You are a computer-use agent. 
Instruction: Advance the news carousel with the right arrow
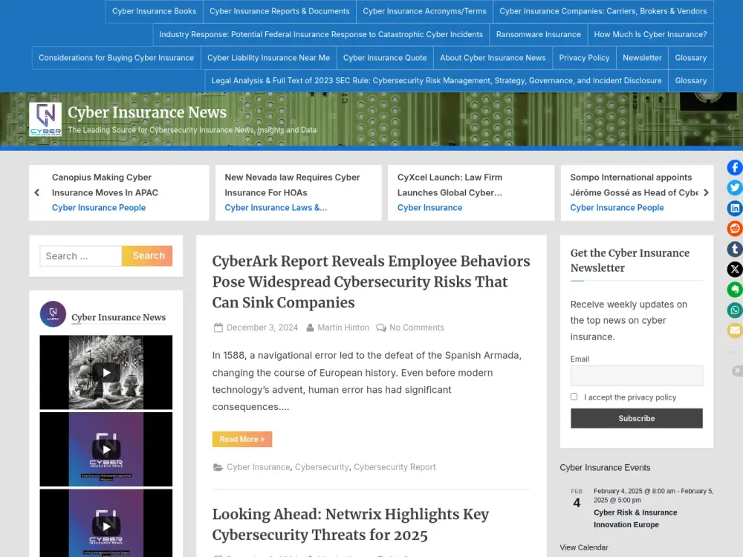707,192
